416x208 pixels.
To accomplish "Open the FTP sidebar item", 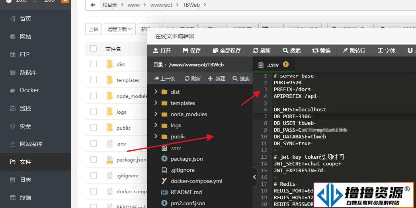I will click(35, 54).
